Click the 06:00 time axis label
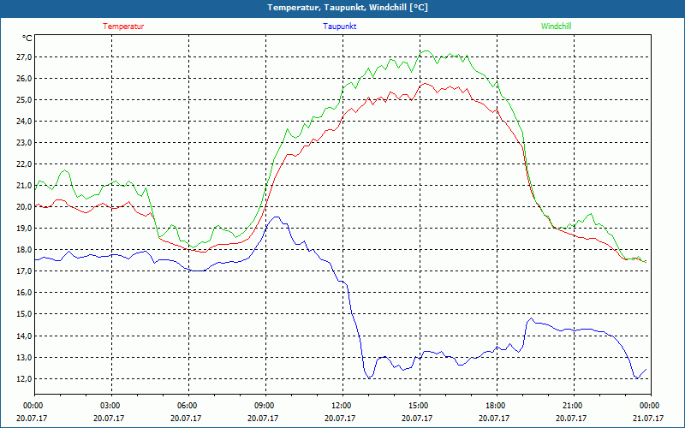The width and height of the screenshot is (685, 428). (186, 406)
